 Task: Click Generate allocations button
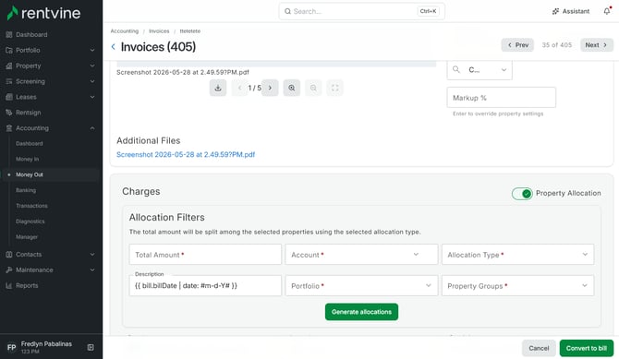(361, 312)
